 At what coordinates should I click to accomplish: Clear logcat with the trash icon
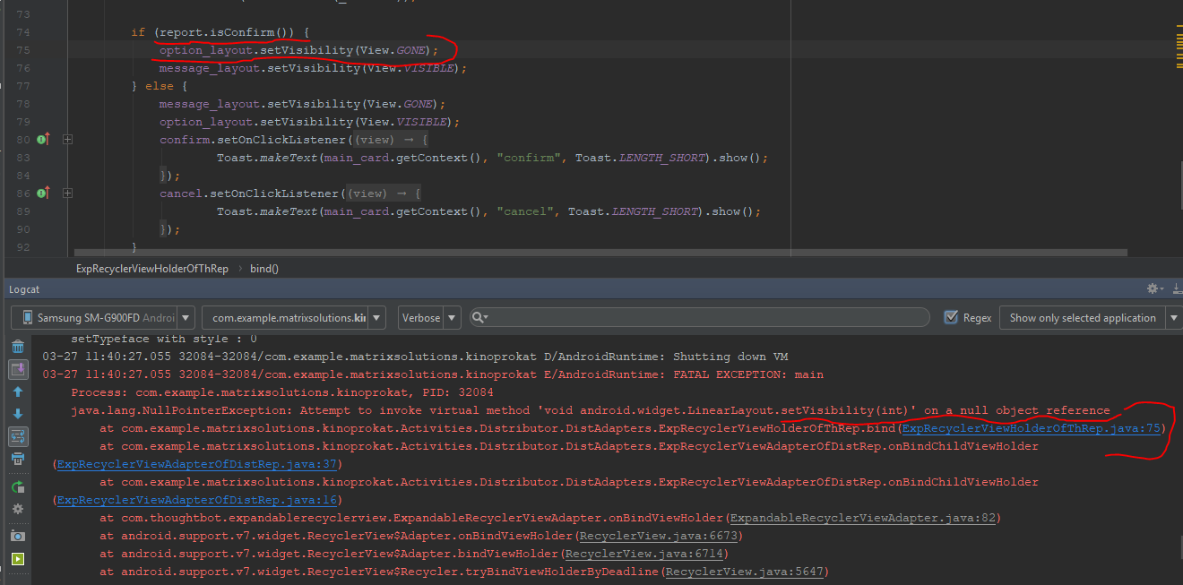click(17, 347)
